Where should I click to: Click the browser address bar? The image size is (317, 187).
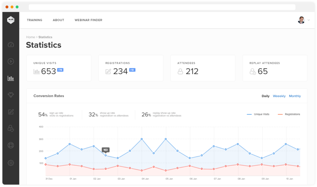tap(162, 7)
